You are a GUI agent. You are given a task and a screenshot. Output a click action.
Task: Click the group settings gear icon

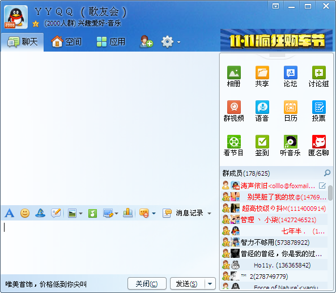tap(167, 42)
